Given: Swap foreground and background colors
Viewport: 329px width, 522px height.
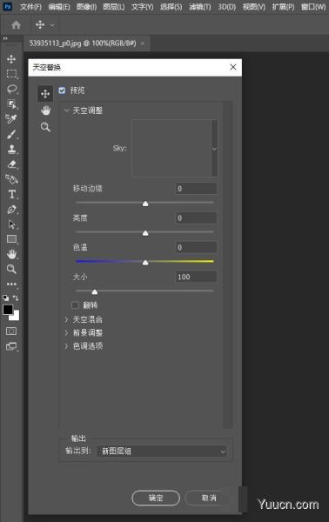Looking at the screenshot, I should 16,298.
